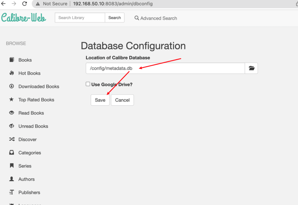Open file browser with folder icon
Image resolution: width=298 pixels, height=205 pixels.
click(251, 68)
